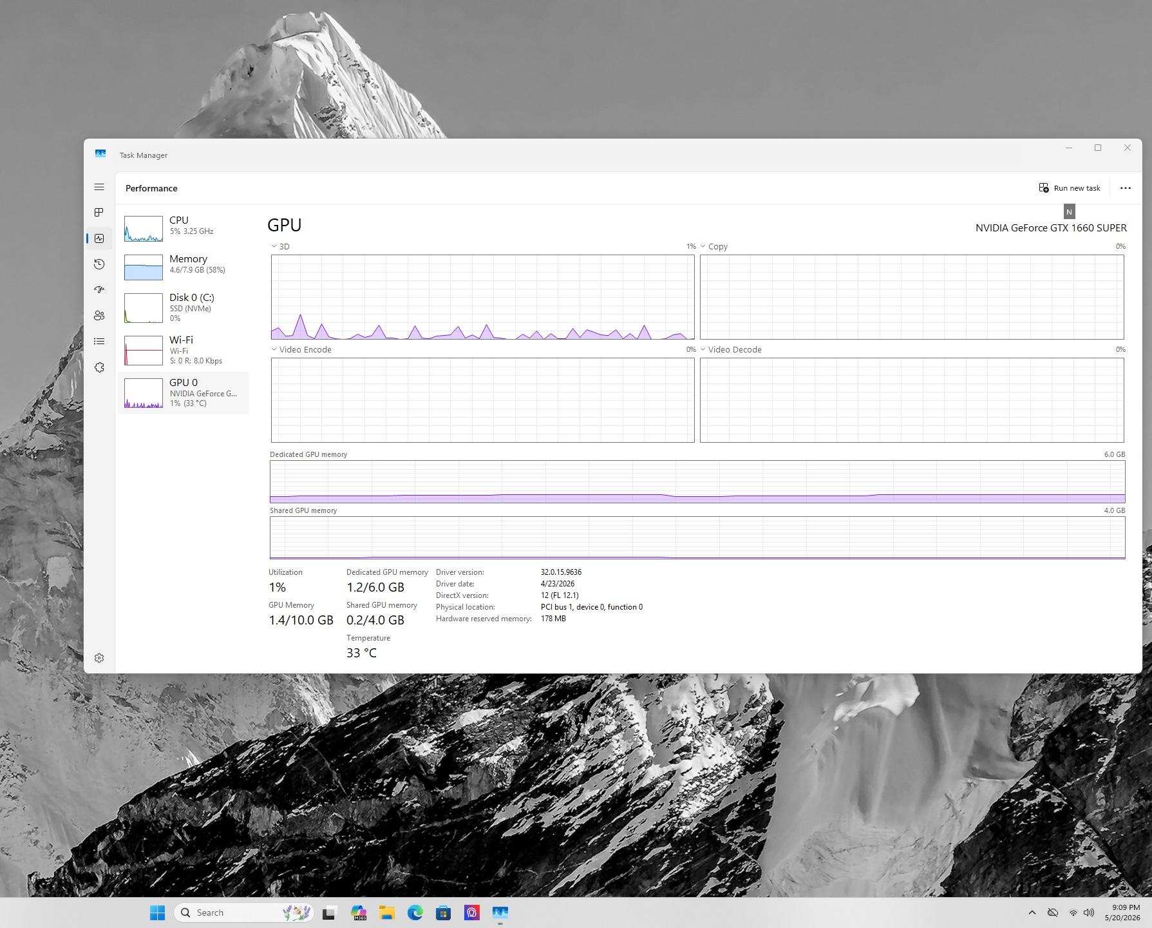Open the App history icon
Image resolution: width=1152 pixels, height=928 pixels.
pyautogui.click(x=99, y=264)
